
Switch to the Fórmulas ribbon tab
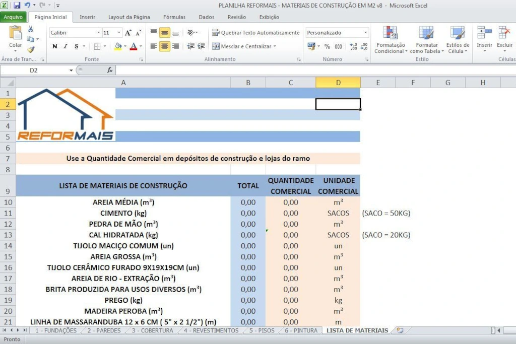pos(174,17)
